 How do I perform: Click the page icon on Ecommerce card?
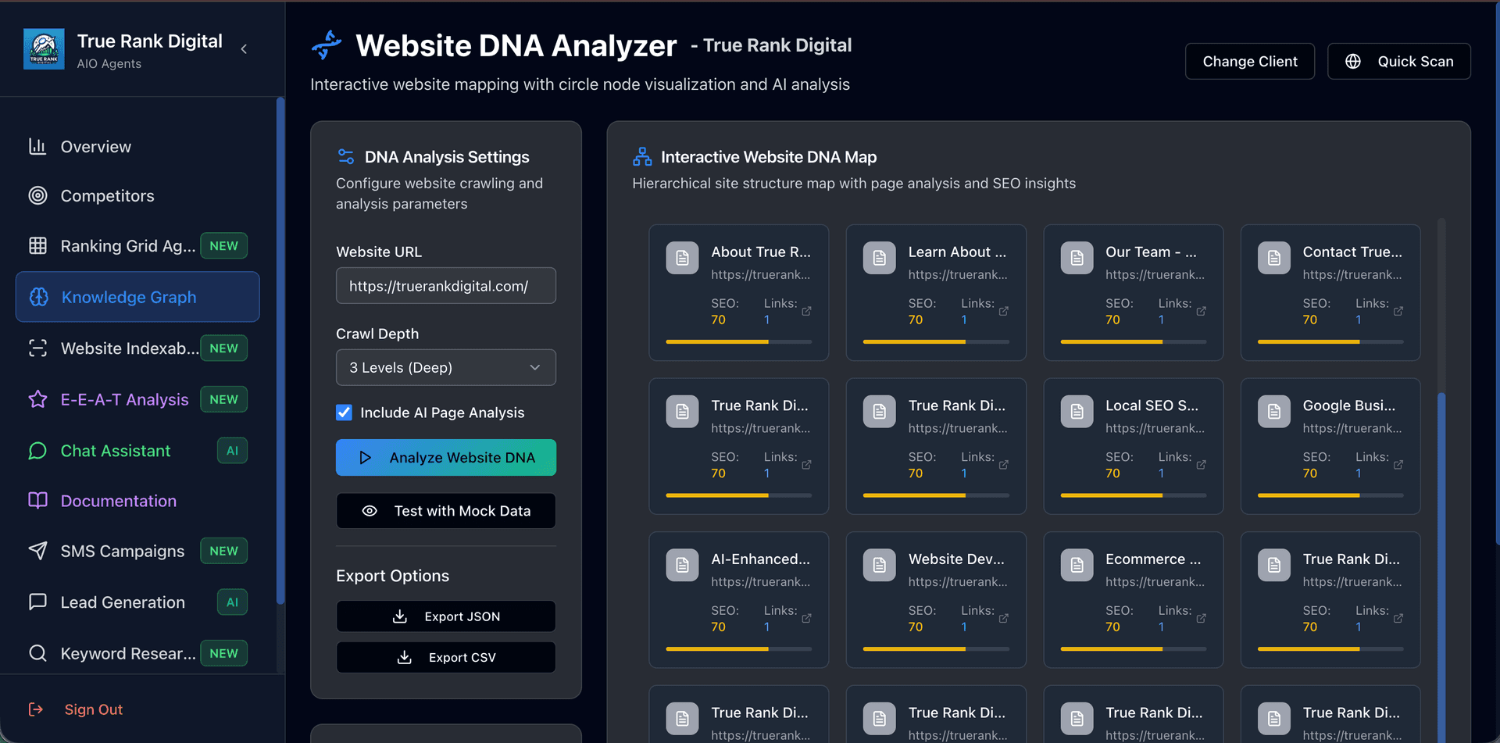point(1077,566)
